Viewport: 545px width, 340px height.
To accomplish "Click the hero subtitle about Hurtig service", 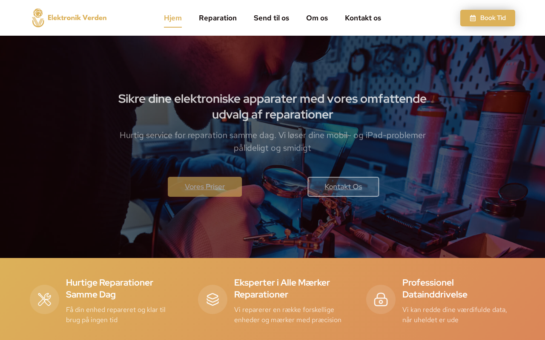I will pyautogui.click(x=272, y=142).
